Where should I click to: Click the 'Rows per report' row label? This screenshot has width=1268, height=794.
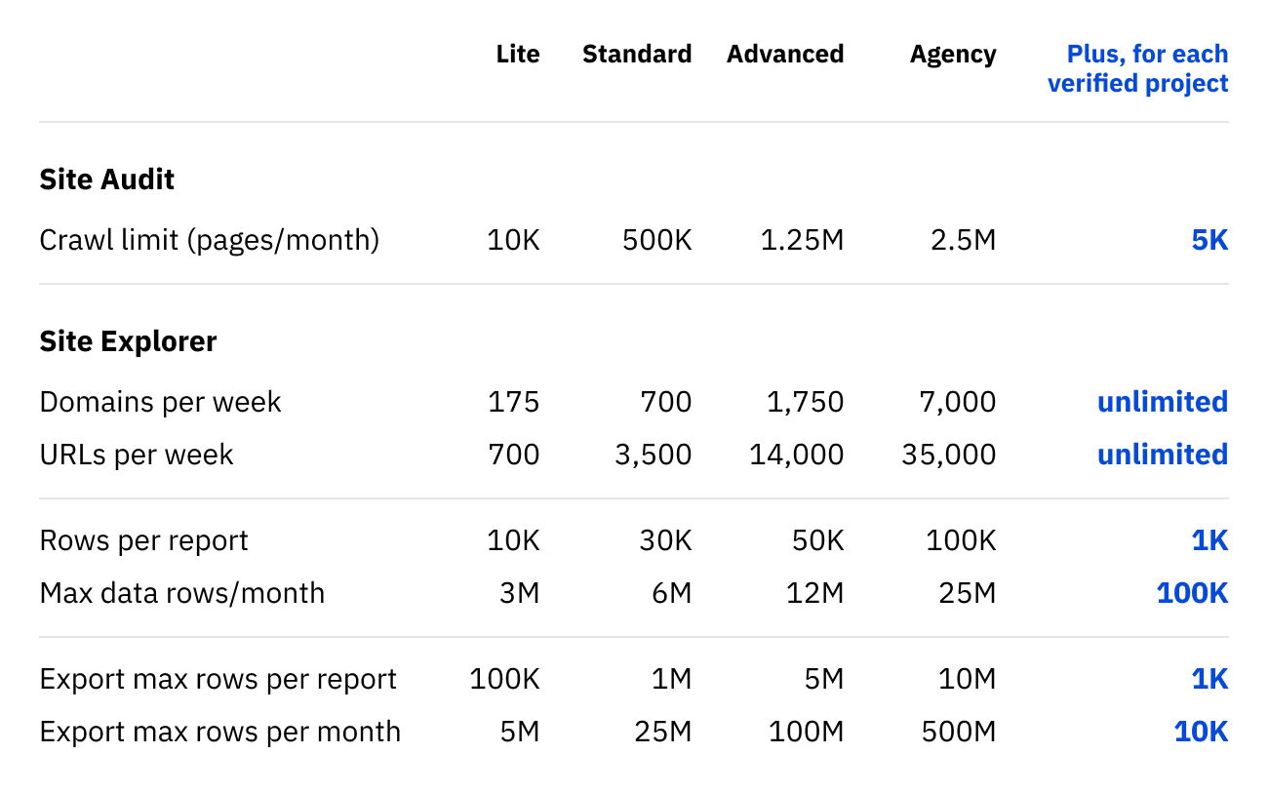[143, 540]
